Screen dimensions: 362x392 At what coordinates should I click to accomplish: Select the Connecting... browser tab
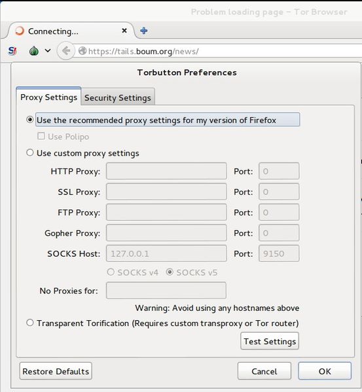click(x=71, y=31)
